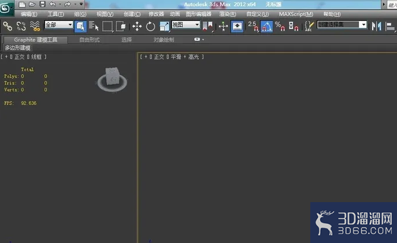Open Select by Name dialog
The height and width of the screenshot is (243, 397).
(94, 26)
